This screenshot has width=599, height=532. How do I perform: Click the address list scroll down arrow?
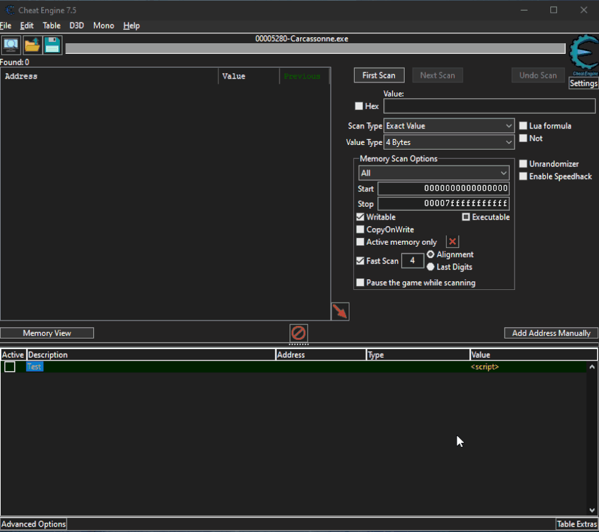click(x=592, y=510)
